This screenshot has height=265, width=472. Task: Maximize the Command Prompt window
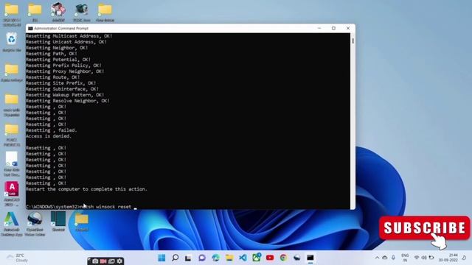pos(333,28)
